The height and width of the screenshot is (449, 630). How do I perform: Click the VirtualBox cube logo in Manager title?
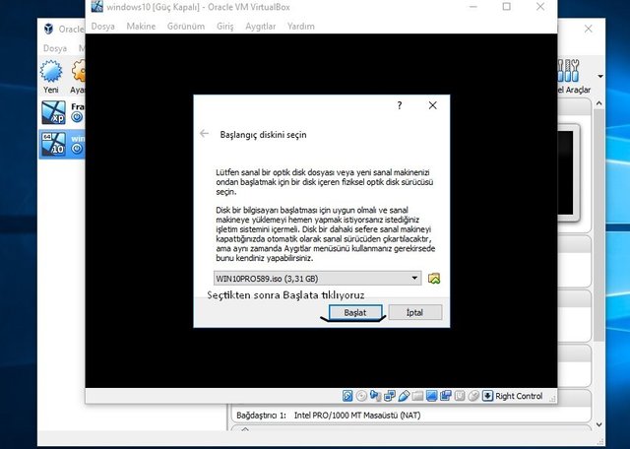coord(48,29)
